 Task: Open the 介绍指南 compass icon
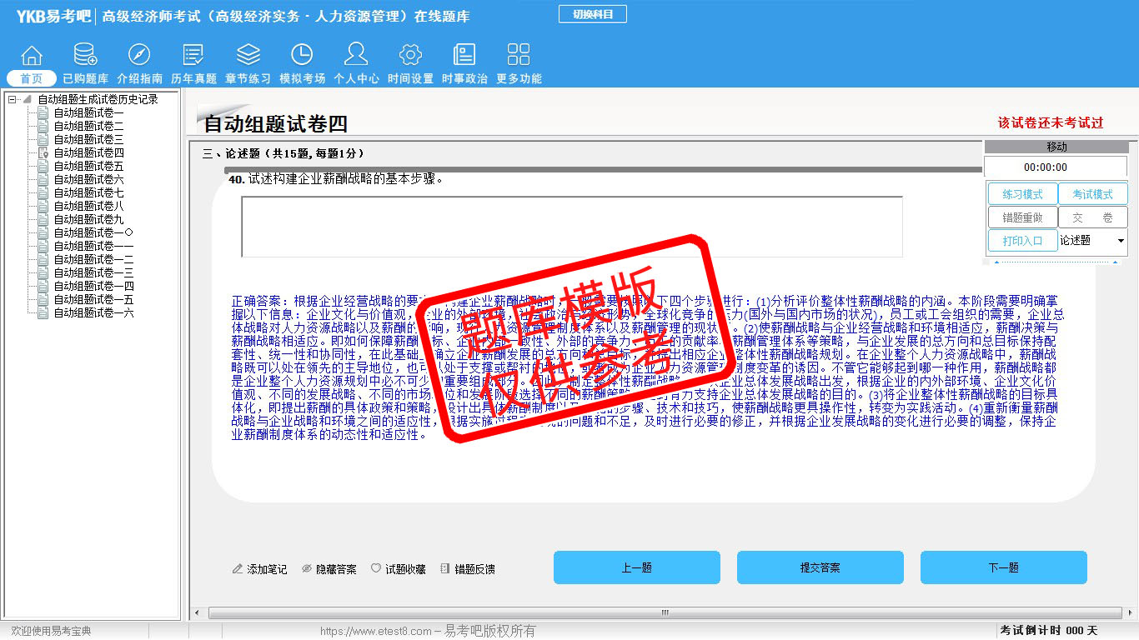click(x=139, y=56)
